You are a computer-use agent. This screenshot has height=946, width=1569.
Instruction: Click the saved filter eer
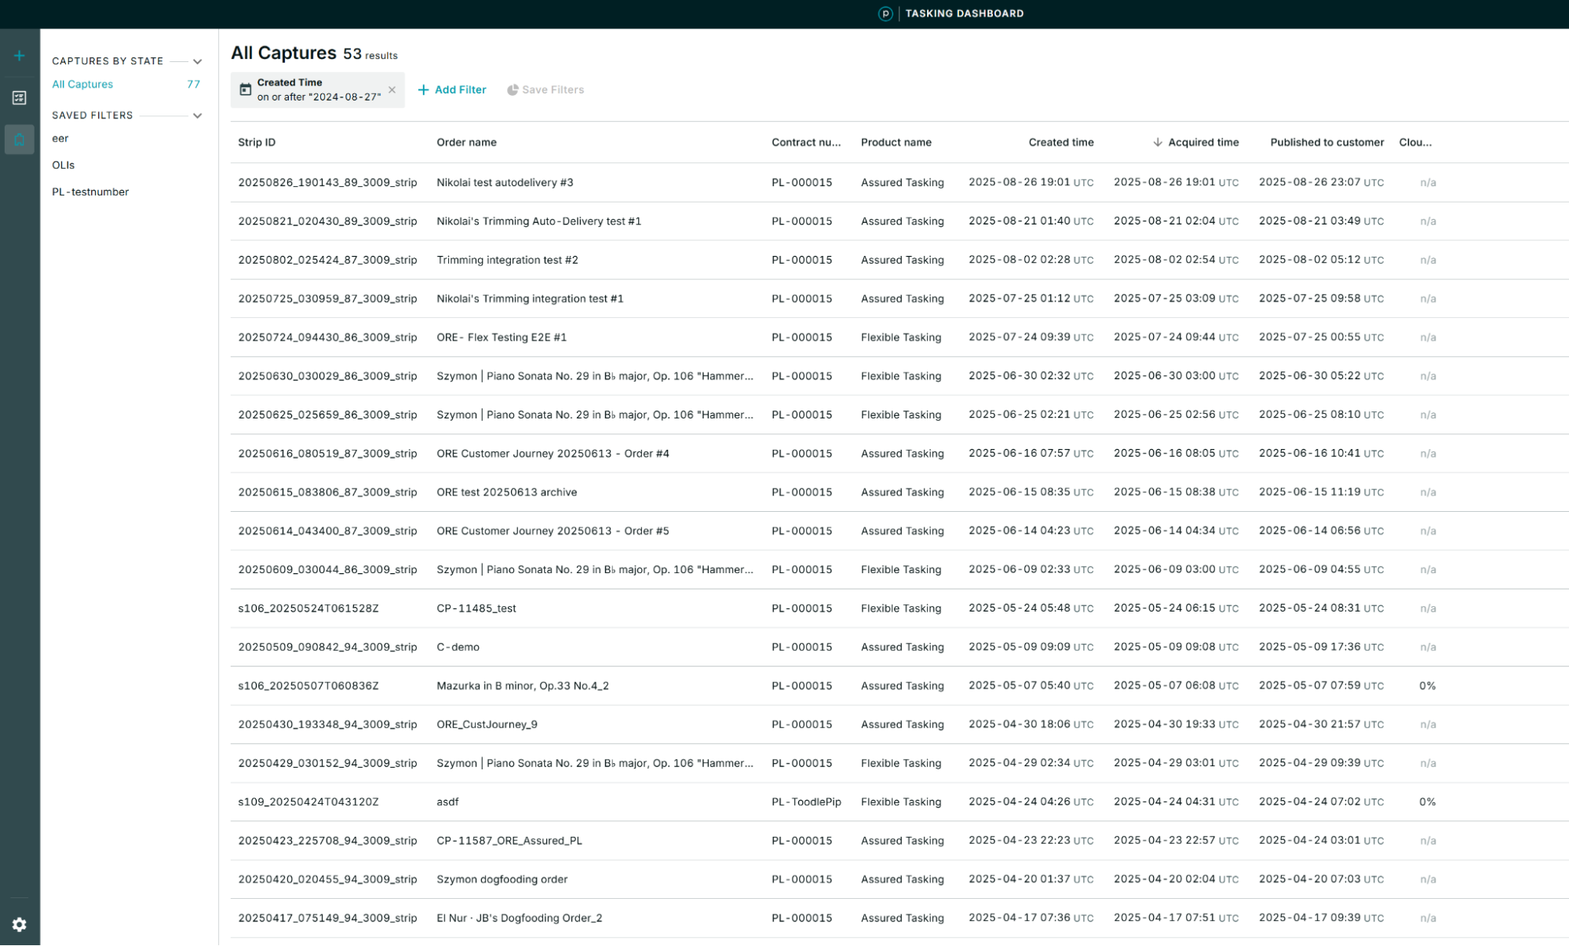click(60, 138)
